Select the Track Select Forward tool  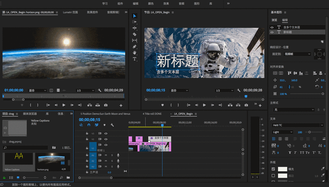135,22
